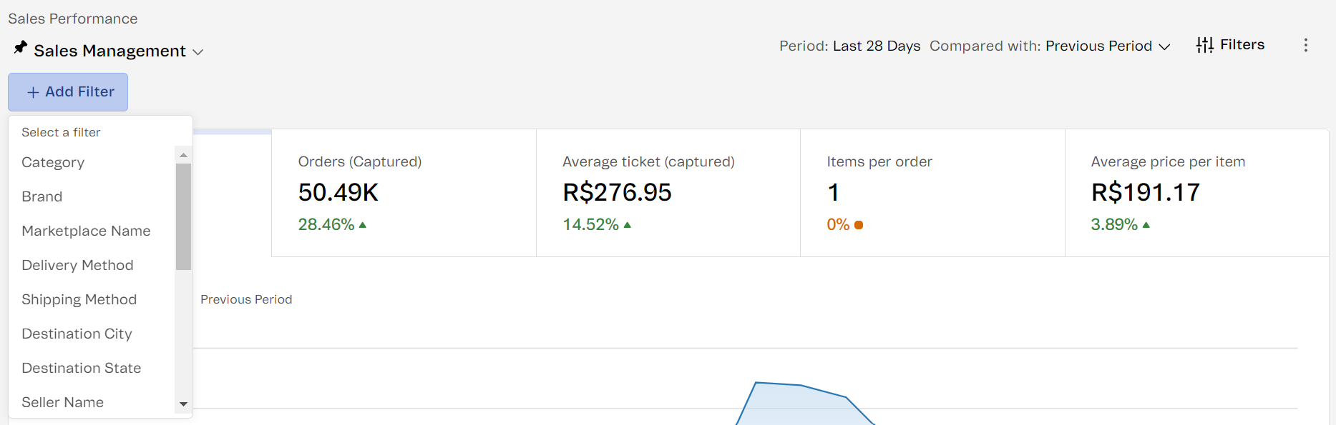
Task: Choose the Delivery Method filter
Action: coord(77,265)
